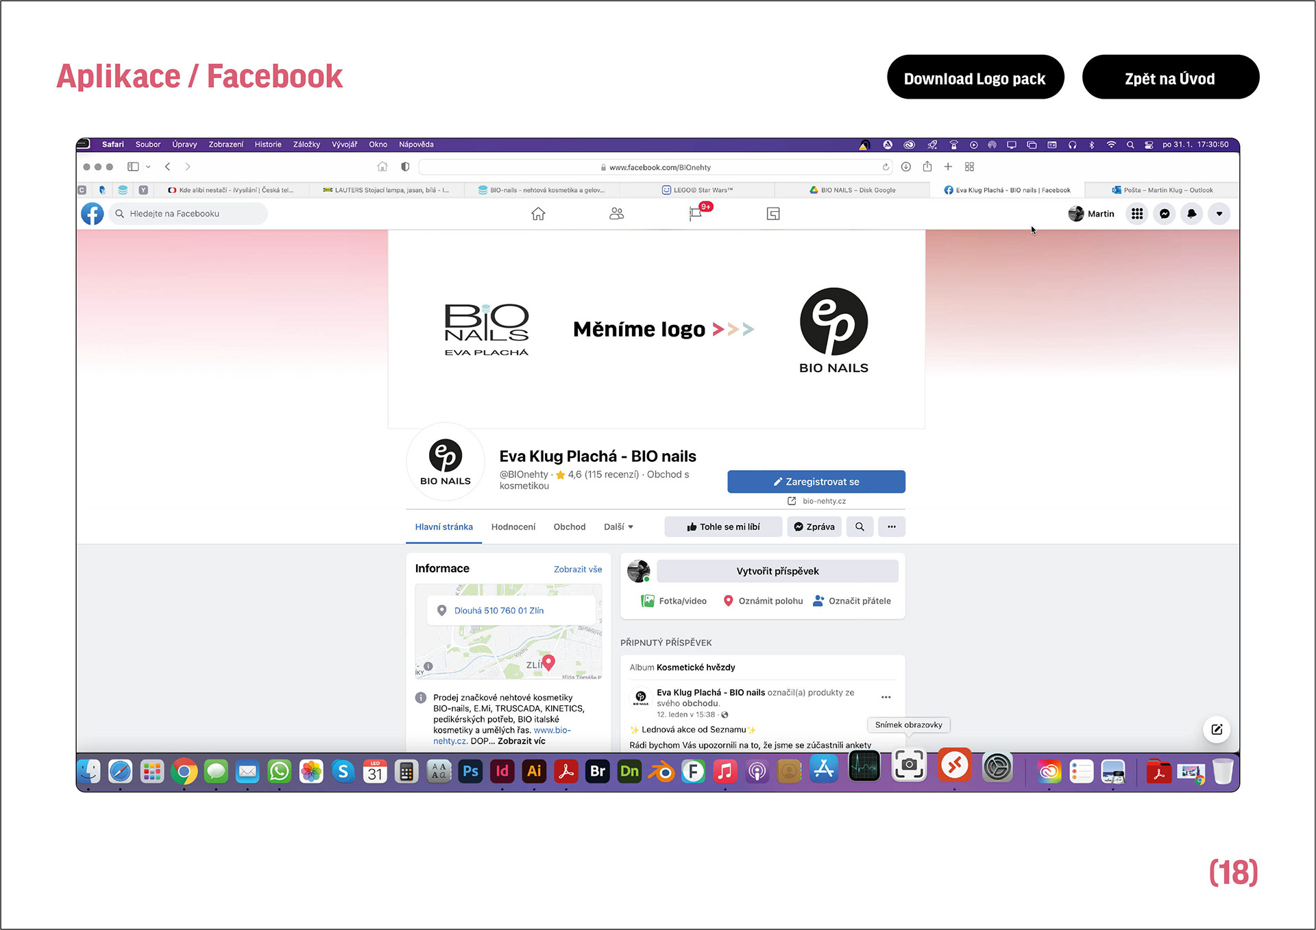Switch to Pošta – Martin Klug – Outlook tab
1316x930 pixels.
pos(1162,190)
